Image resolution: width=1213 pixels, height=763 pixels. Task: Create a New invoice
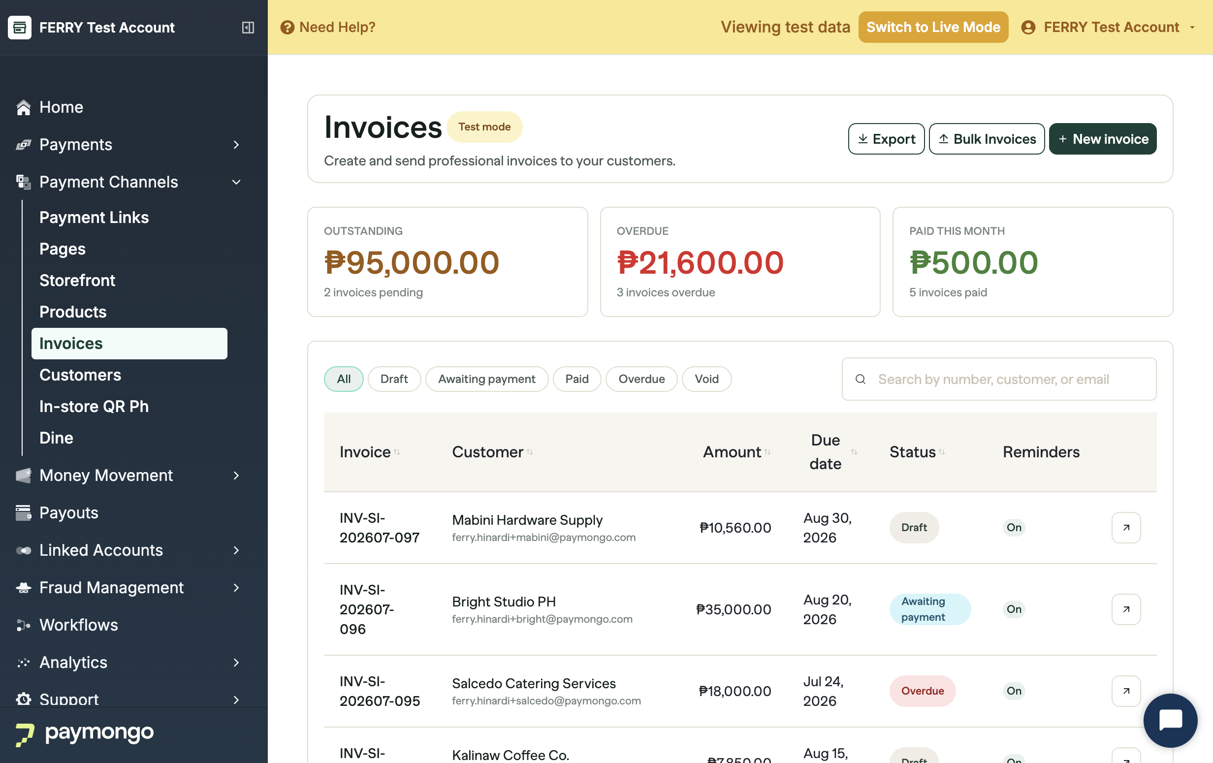(1103, 139)
